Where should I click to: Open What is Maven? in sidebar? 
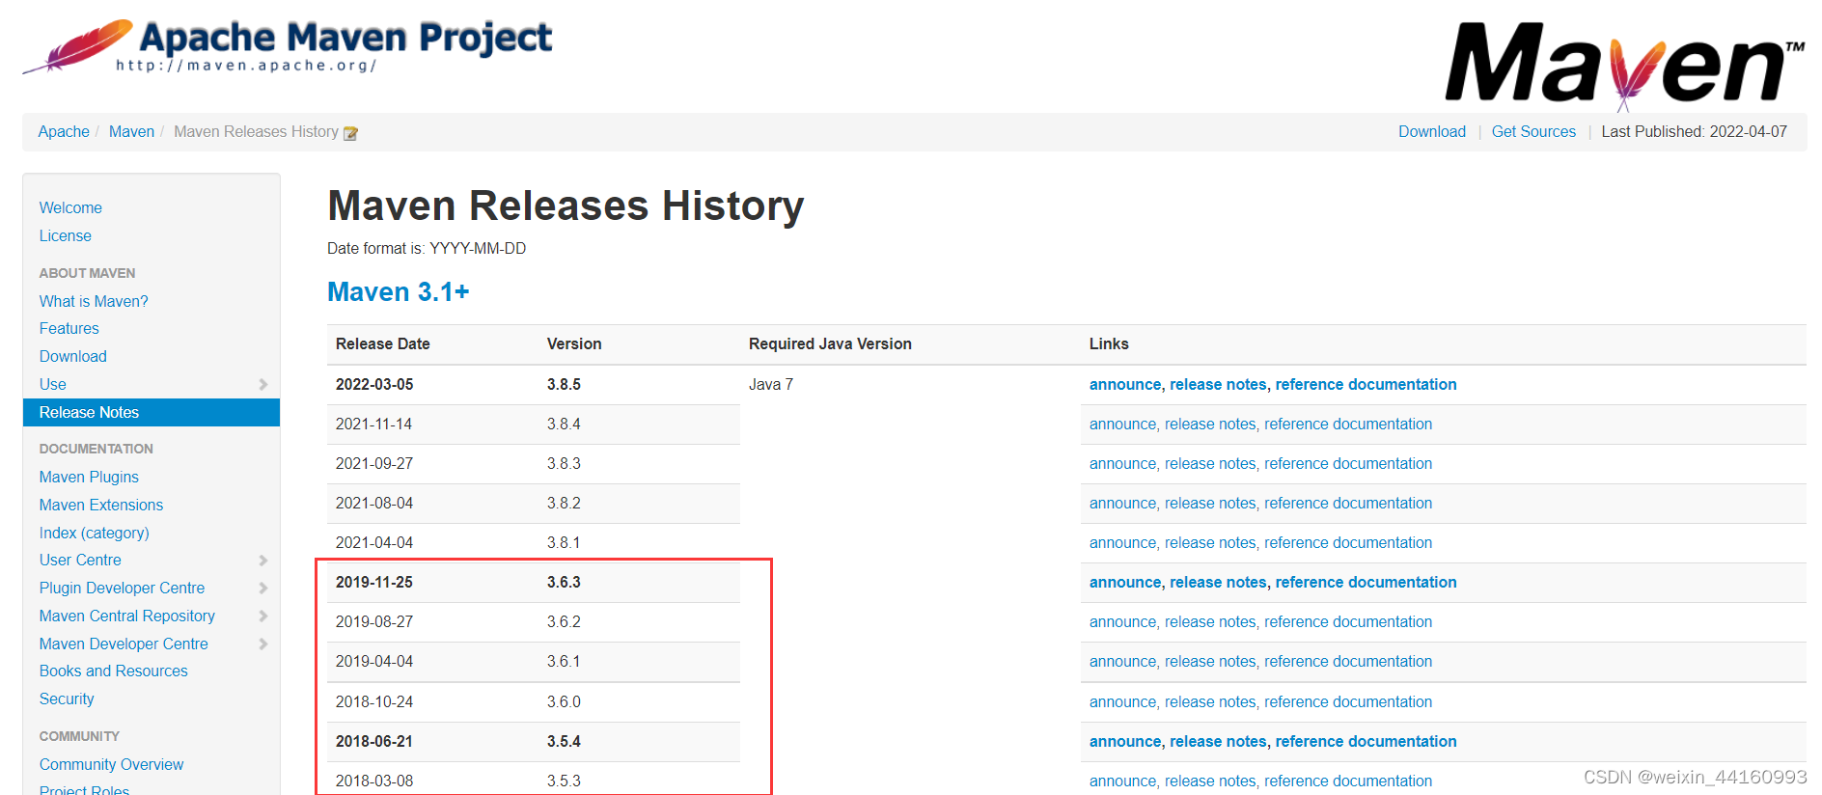94,301
